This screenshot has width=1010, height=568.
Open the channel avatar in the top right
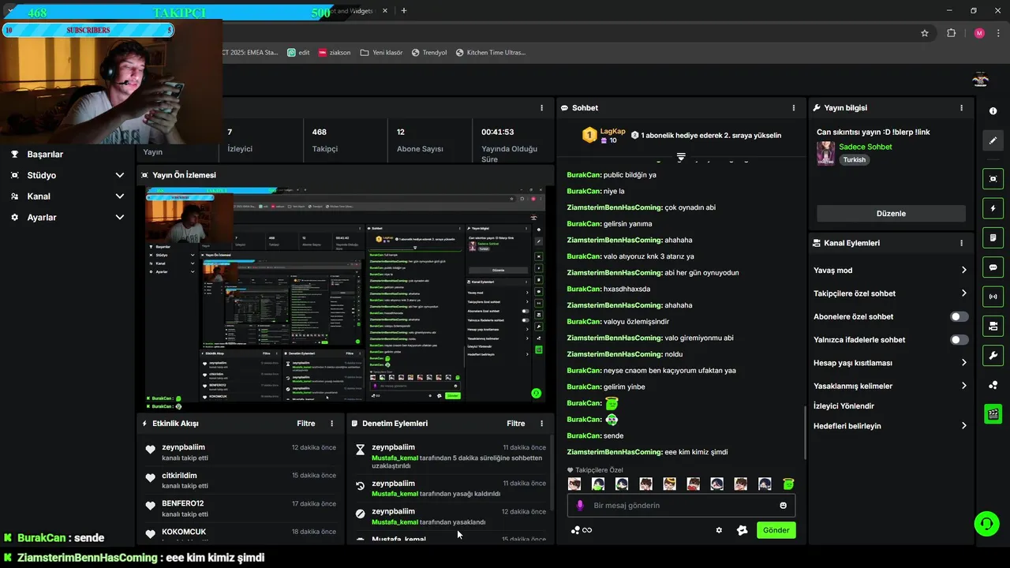click(x=980, y=79)
